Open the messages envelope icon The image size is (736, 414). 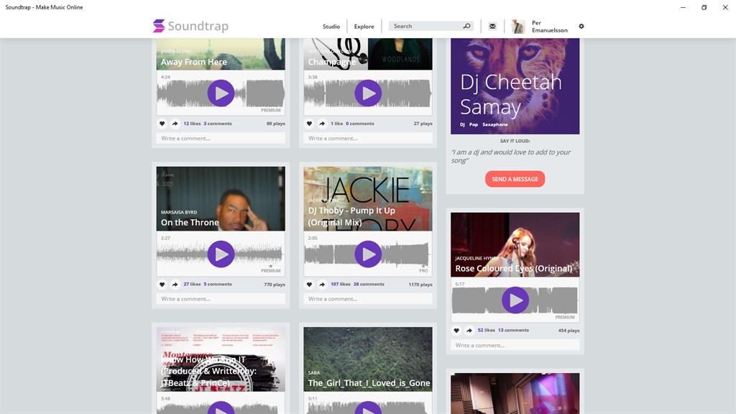coord(492,27)
